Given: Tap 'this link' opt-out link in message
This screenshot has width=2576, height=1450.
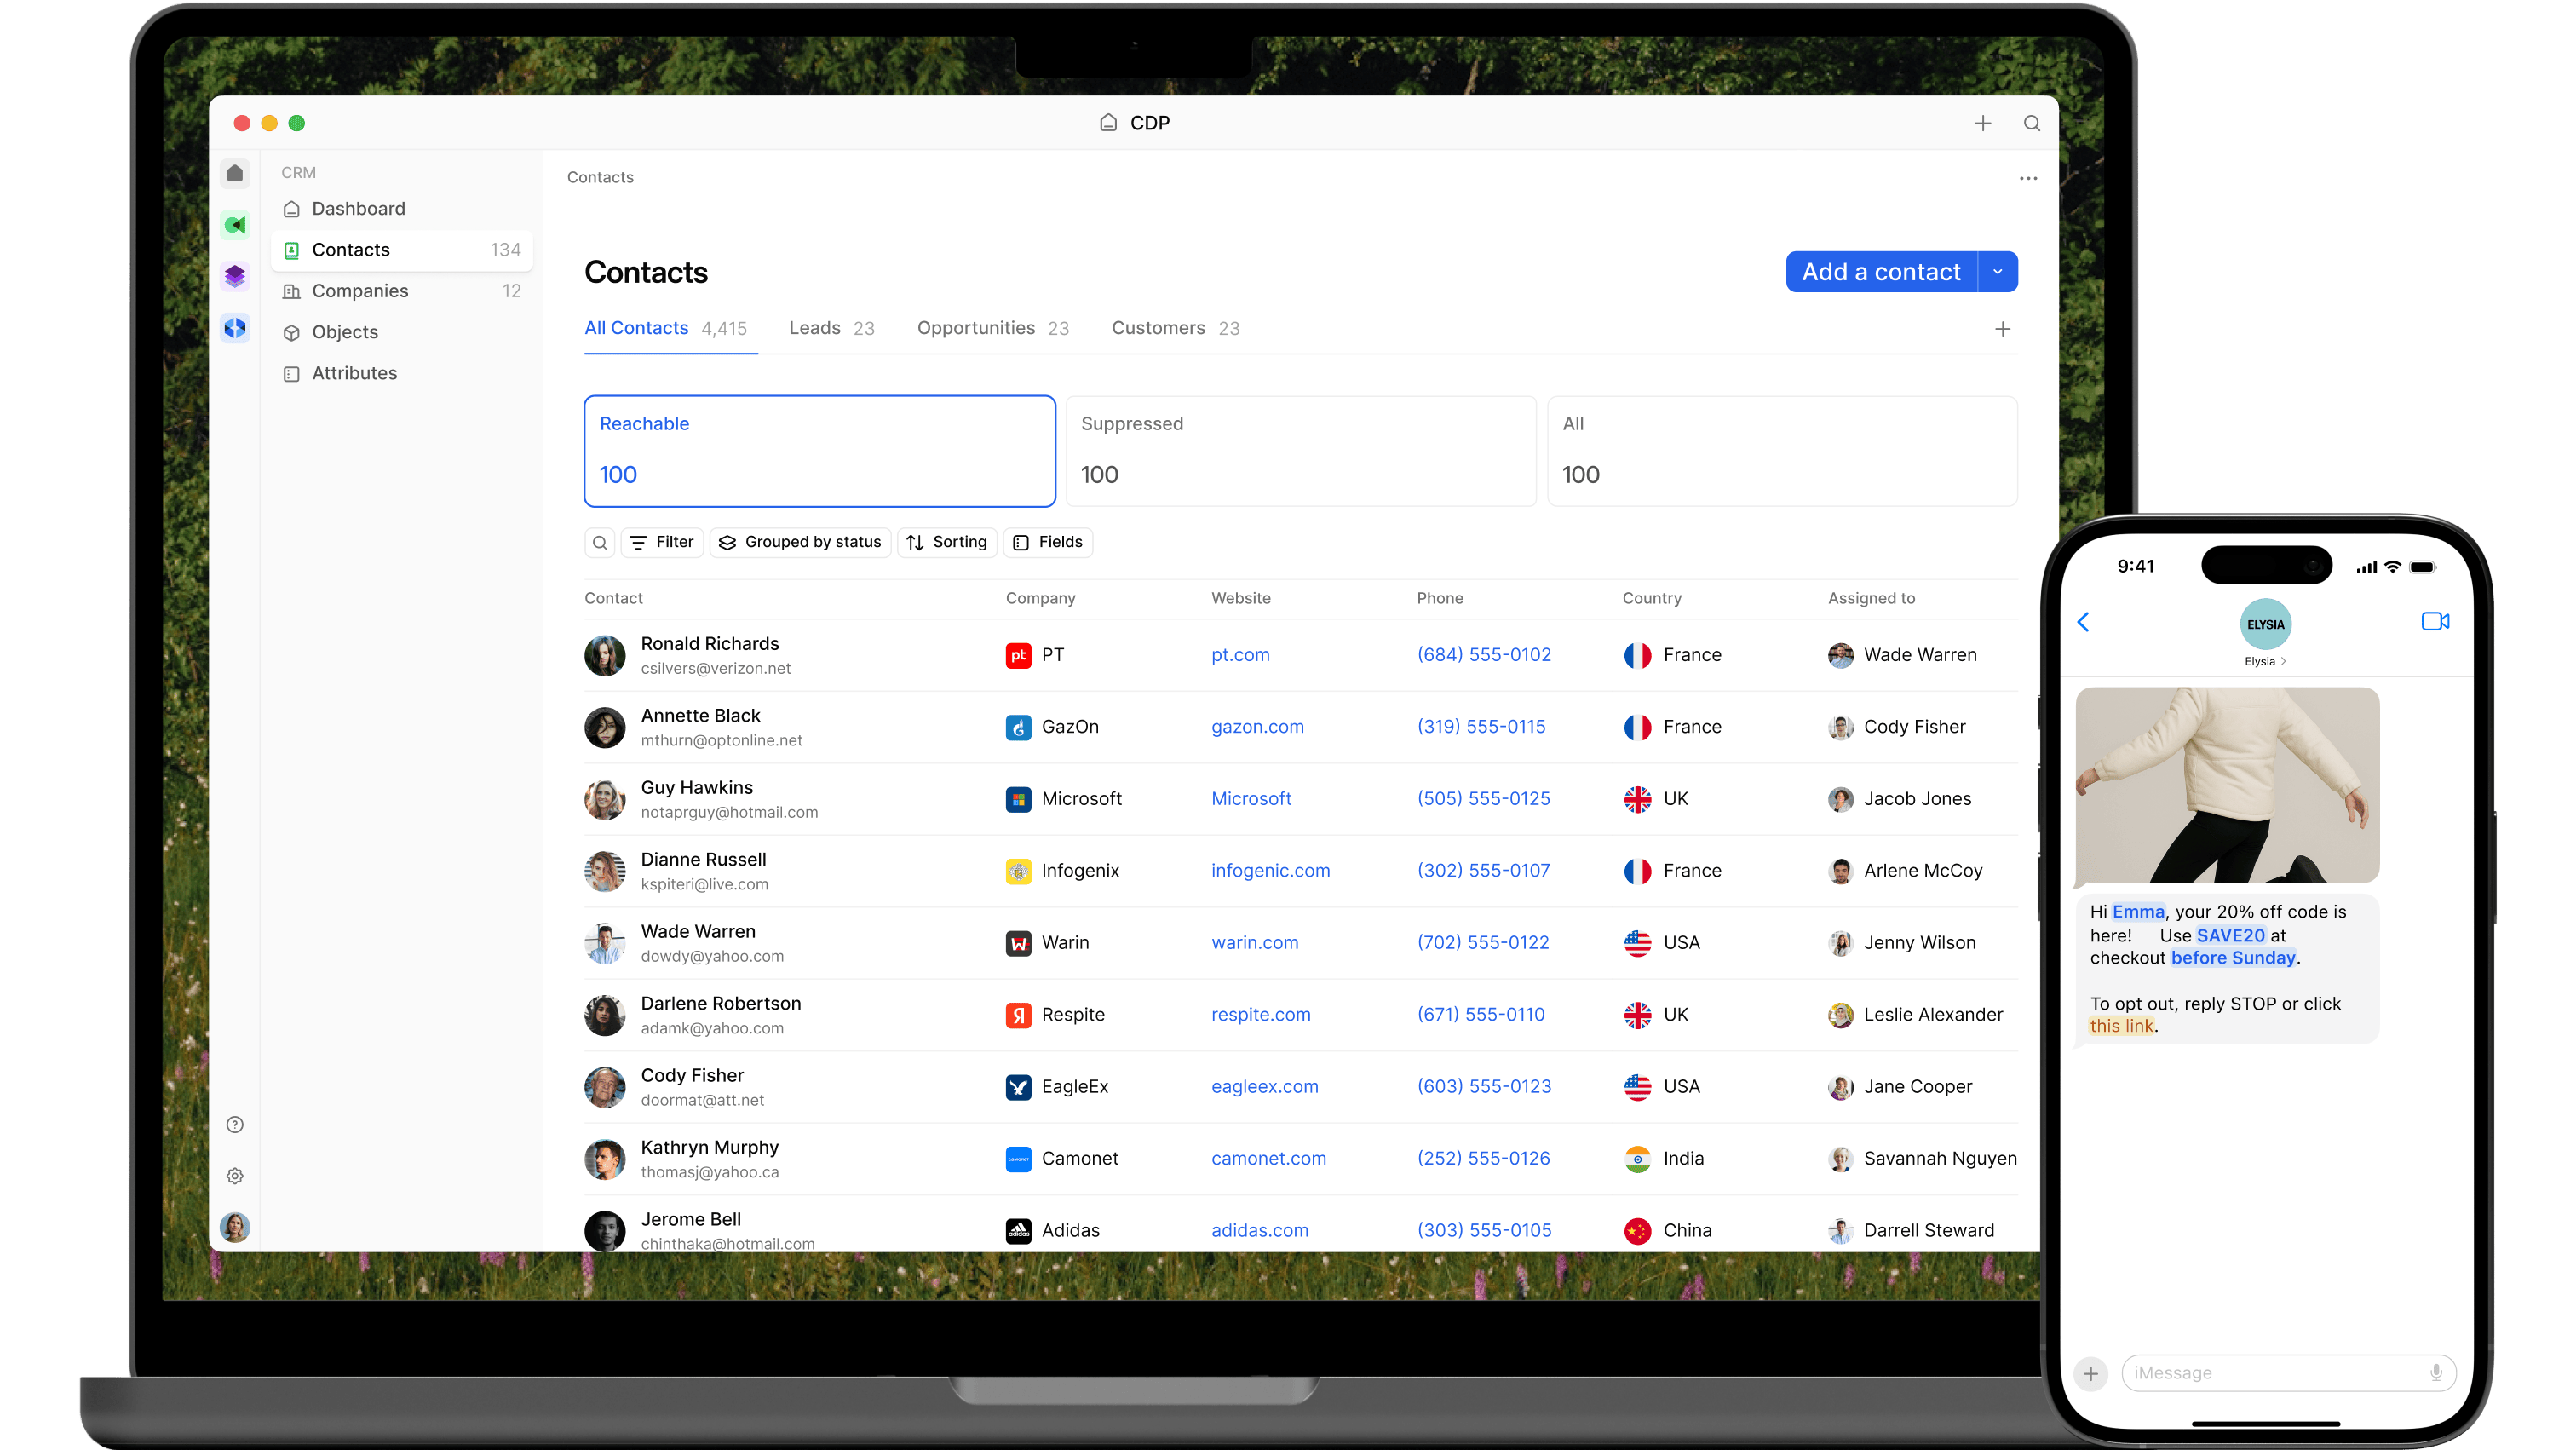Looking at the screenshot, I should click(x=2121, y=1026).
